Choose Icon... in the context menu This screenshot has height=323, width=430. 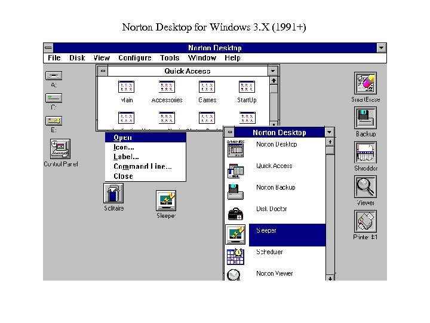click(x=146, y=147)
